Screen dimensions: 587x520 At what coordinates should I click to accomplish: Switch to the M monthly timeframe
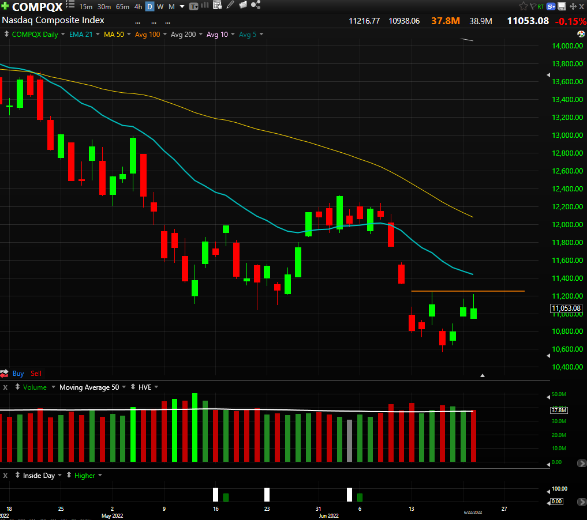coord(171,7)
